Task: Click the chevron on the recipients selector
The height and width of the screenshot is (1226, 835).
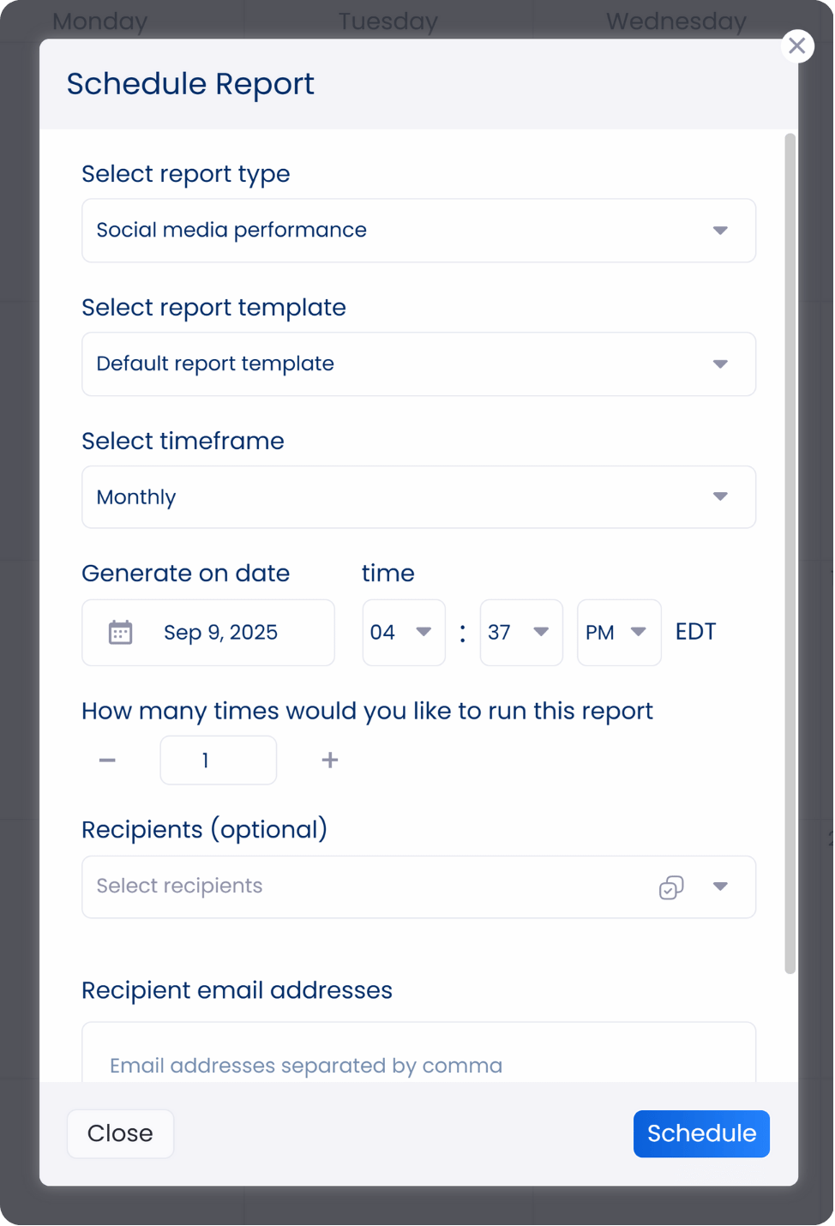Action: tap(721, 887)
